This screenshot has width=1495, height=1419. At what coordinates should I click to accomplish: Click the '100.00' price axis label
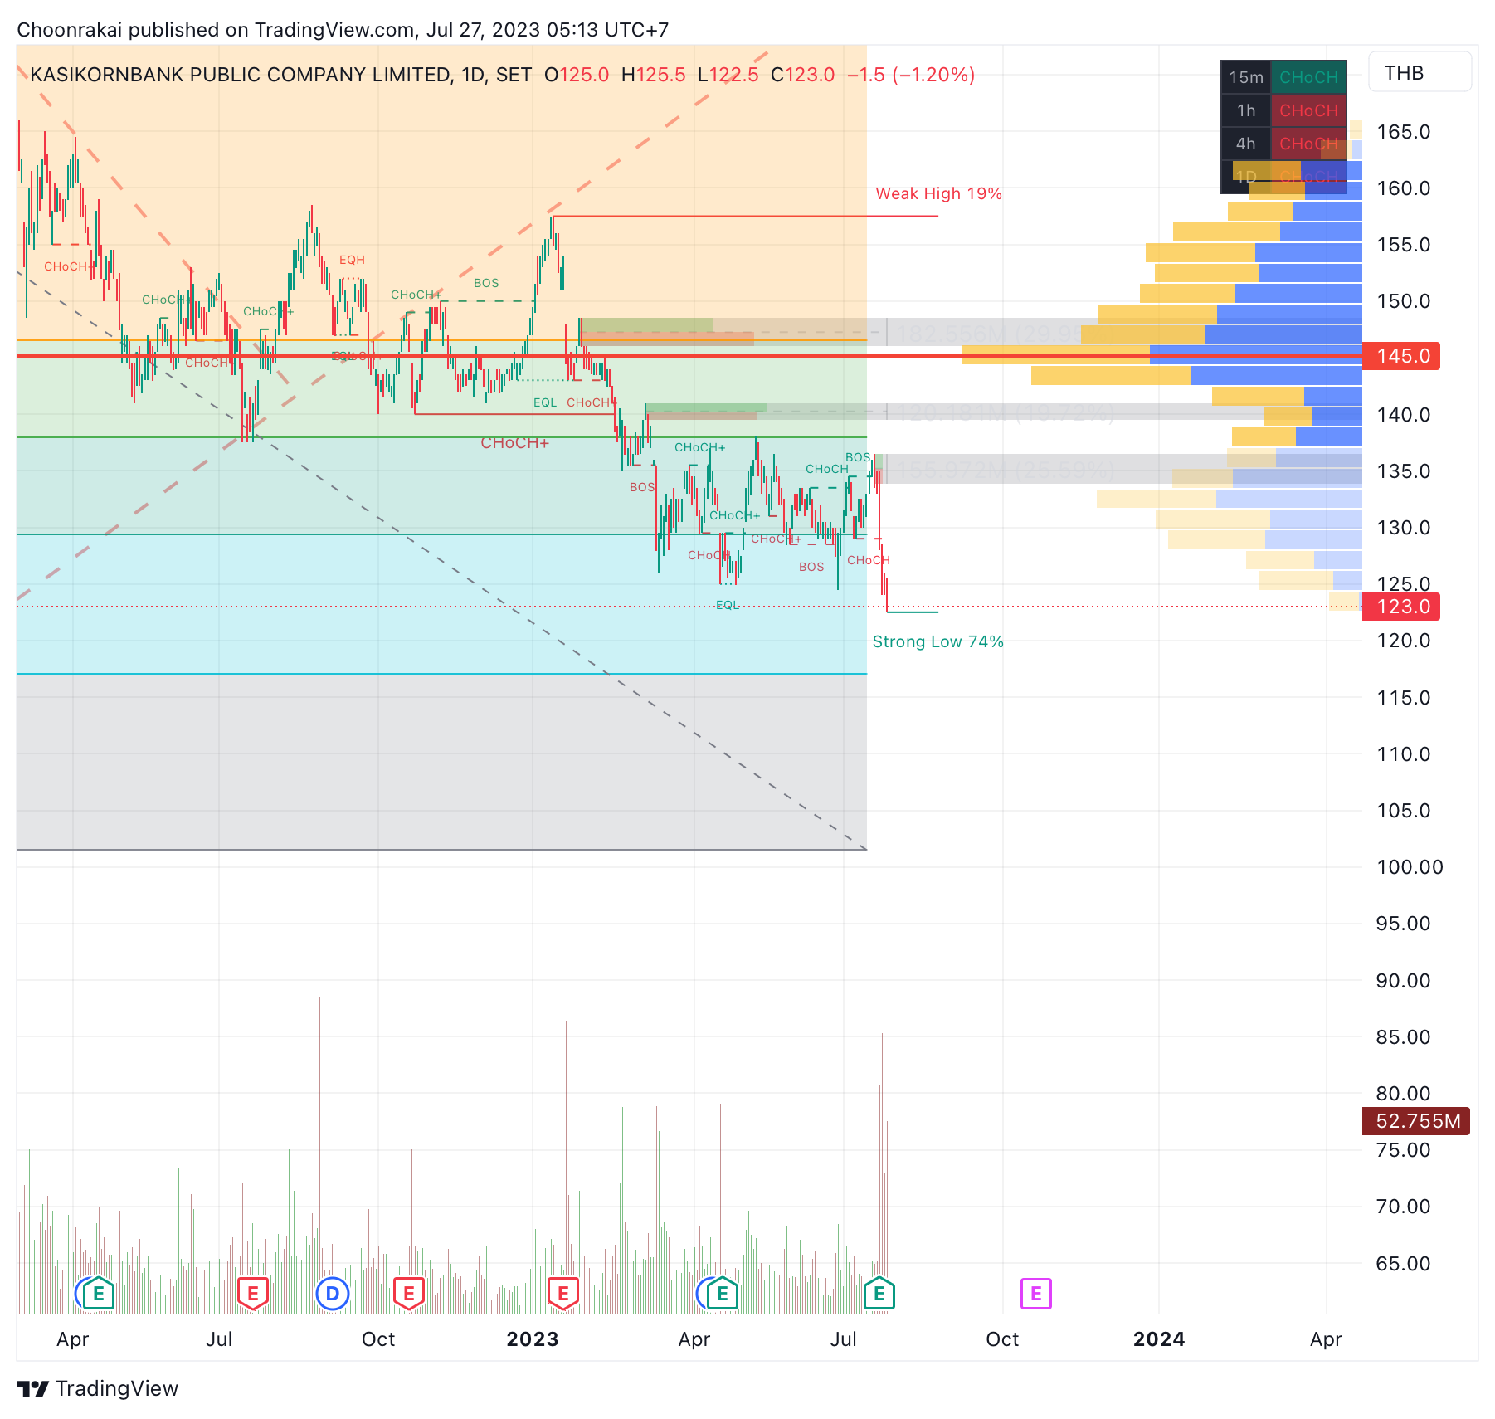tap(1410, 867)
